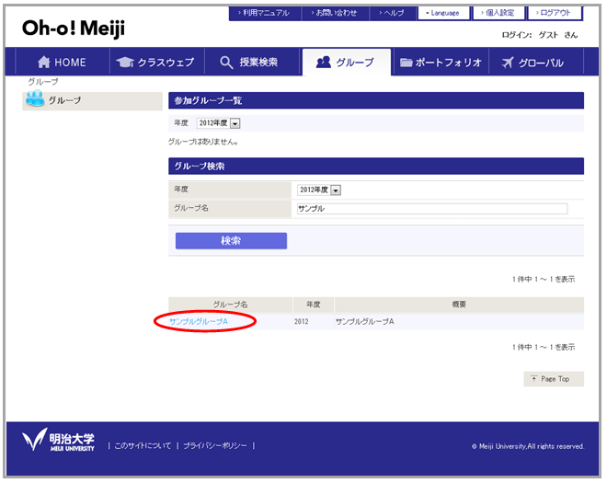Select the グループ tab

(x=347, y=62)
